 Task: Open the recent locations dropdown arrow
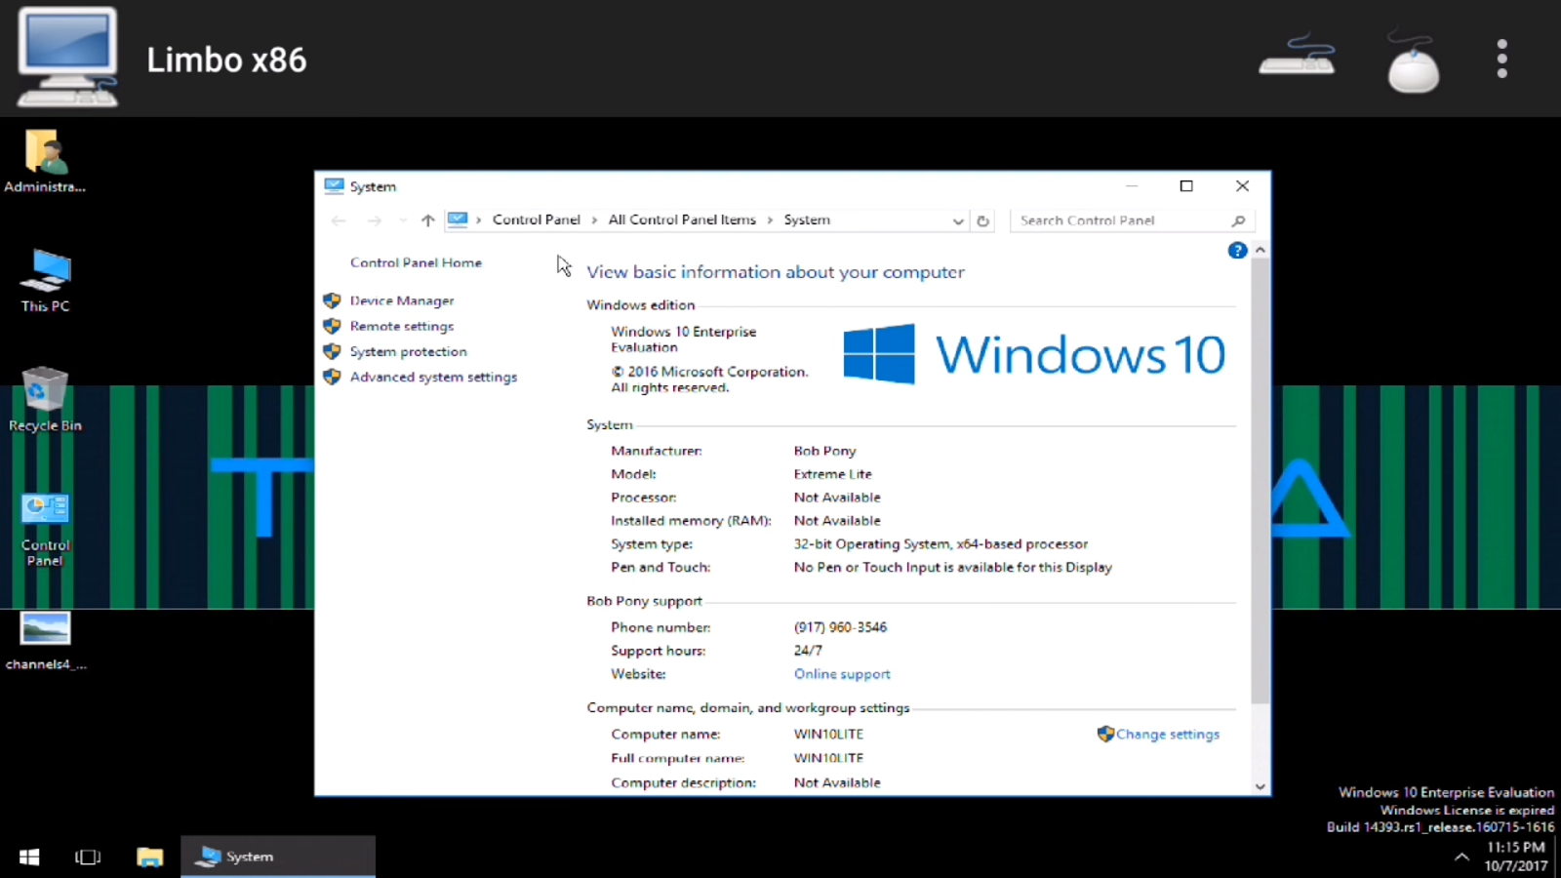402,220
